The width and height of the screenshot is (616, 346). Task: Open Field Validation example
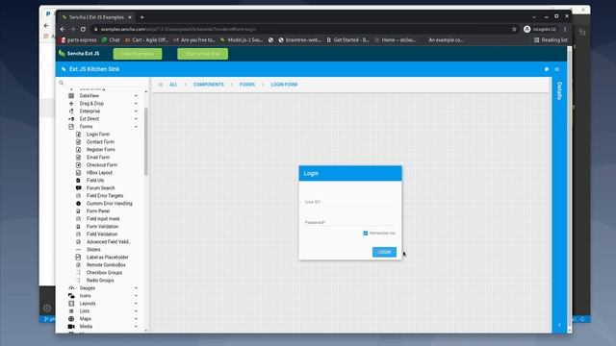[x=102, y=235]
